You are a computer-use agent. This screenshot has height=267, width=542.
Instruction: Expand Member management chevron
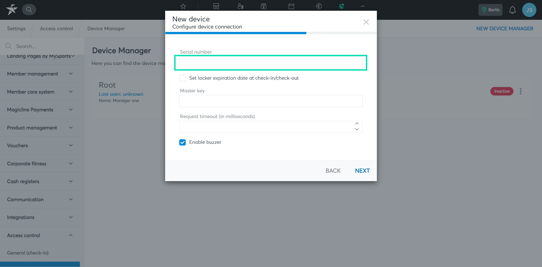point(71,74)
